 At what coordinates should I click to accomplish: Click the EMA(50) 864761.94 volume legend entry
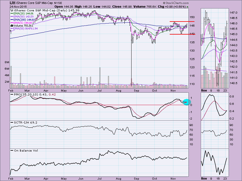(25, 29)
